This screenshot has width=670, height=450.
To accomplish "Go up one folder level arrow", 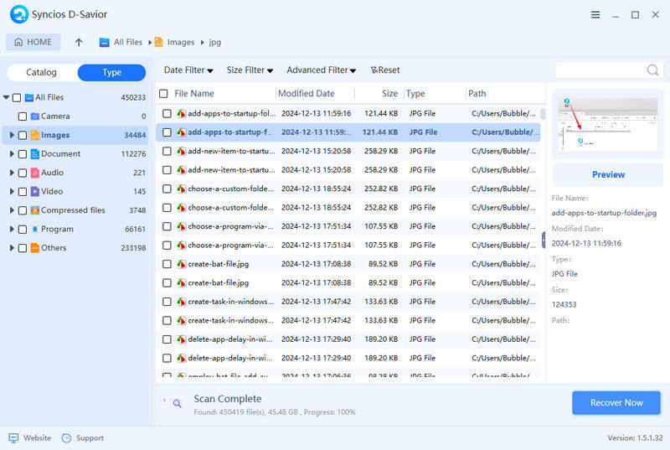I will [79, 42].
